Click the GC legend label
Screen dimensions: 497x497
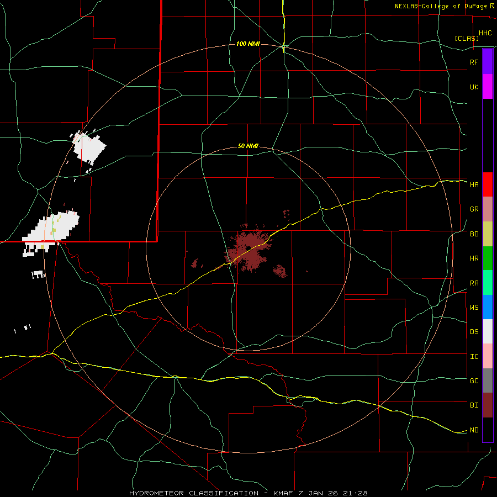474,380
